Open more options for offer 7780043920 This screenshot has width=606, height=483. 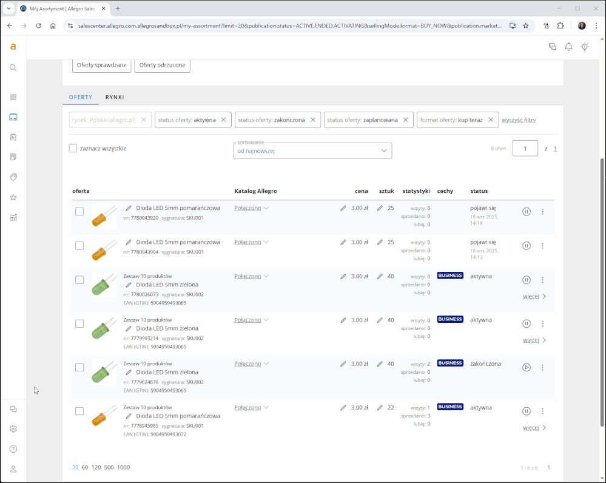click(x=543, y=212)
